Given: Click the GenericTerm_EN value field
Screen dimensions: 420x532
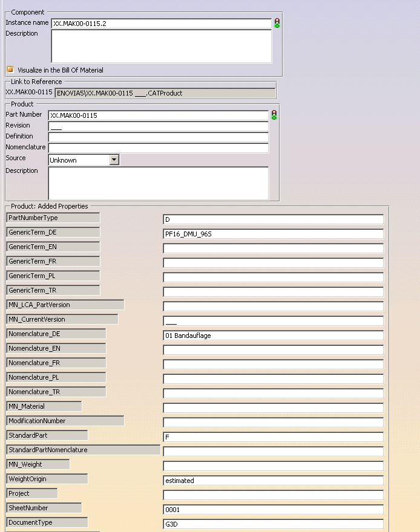Looking at the screenshot, I should [x=274, y=248].
